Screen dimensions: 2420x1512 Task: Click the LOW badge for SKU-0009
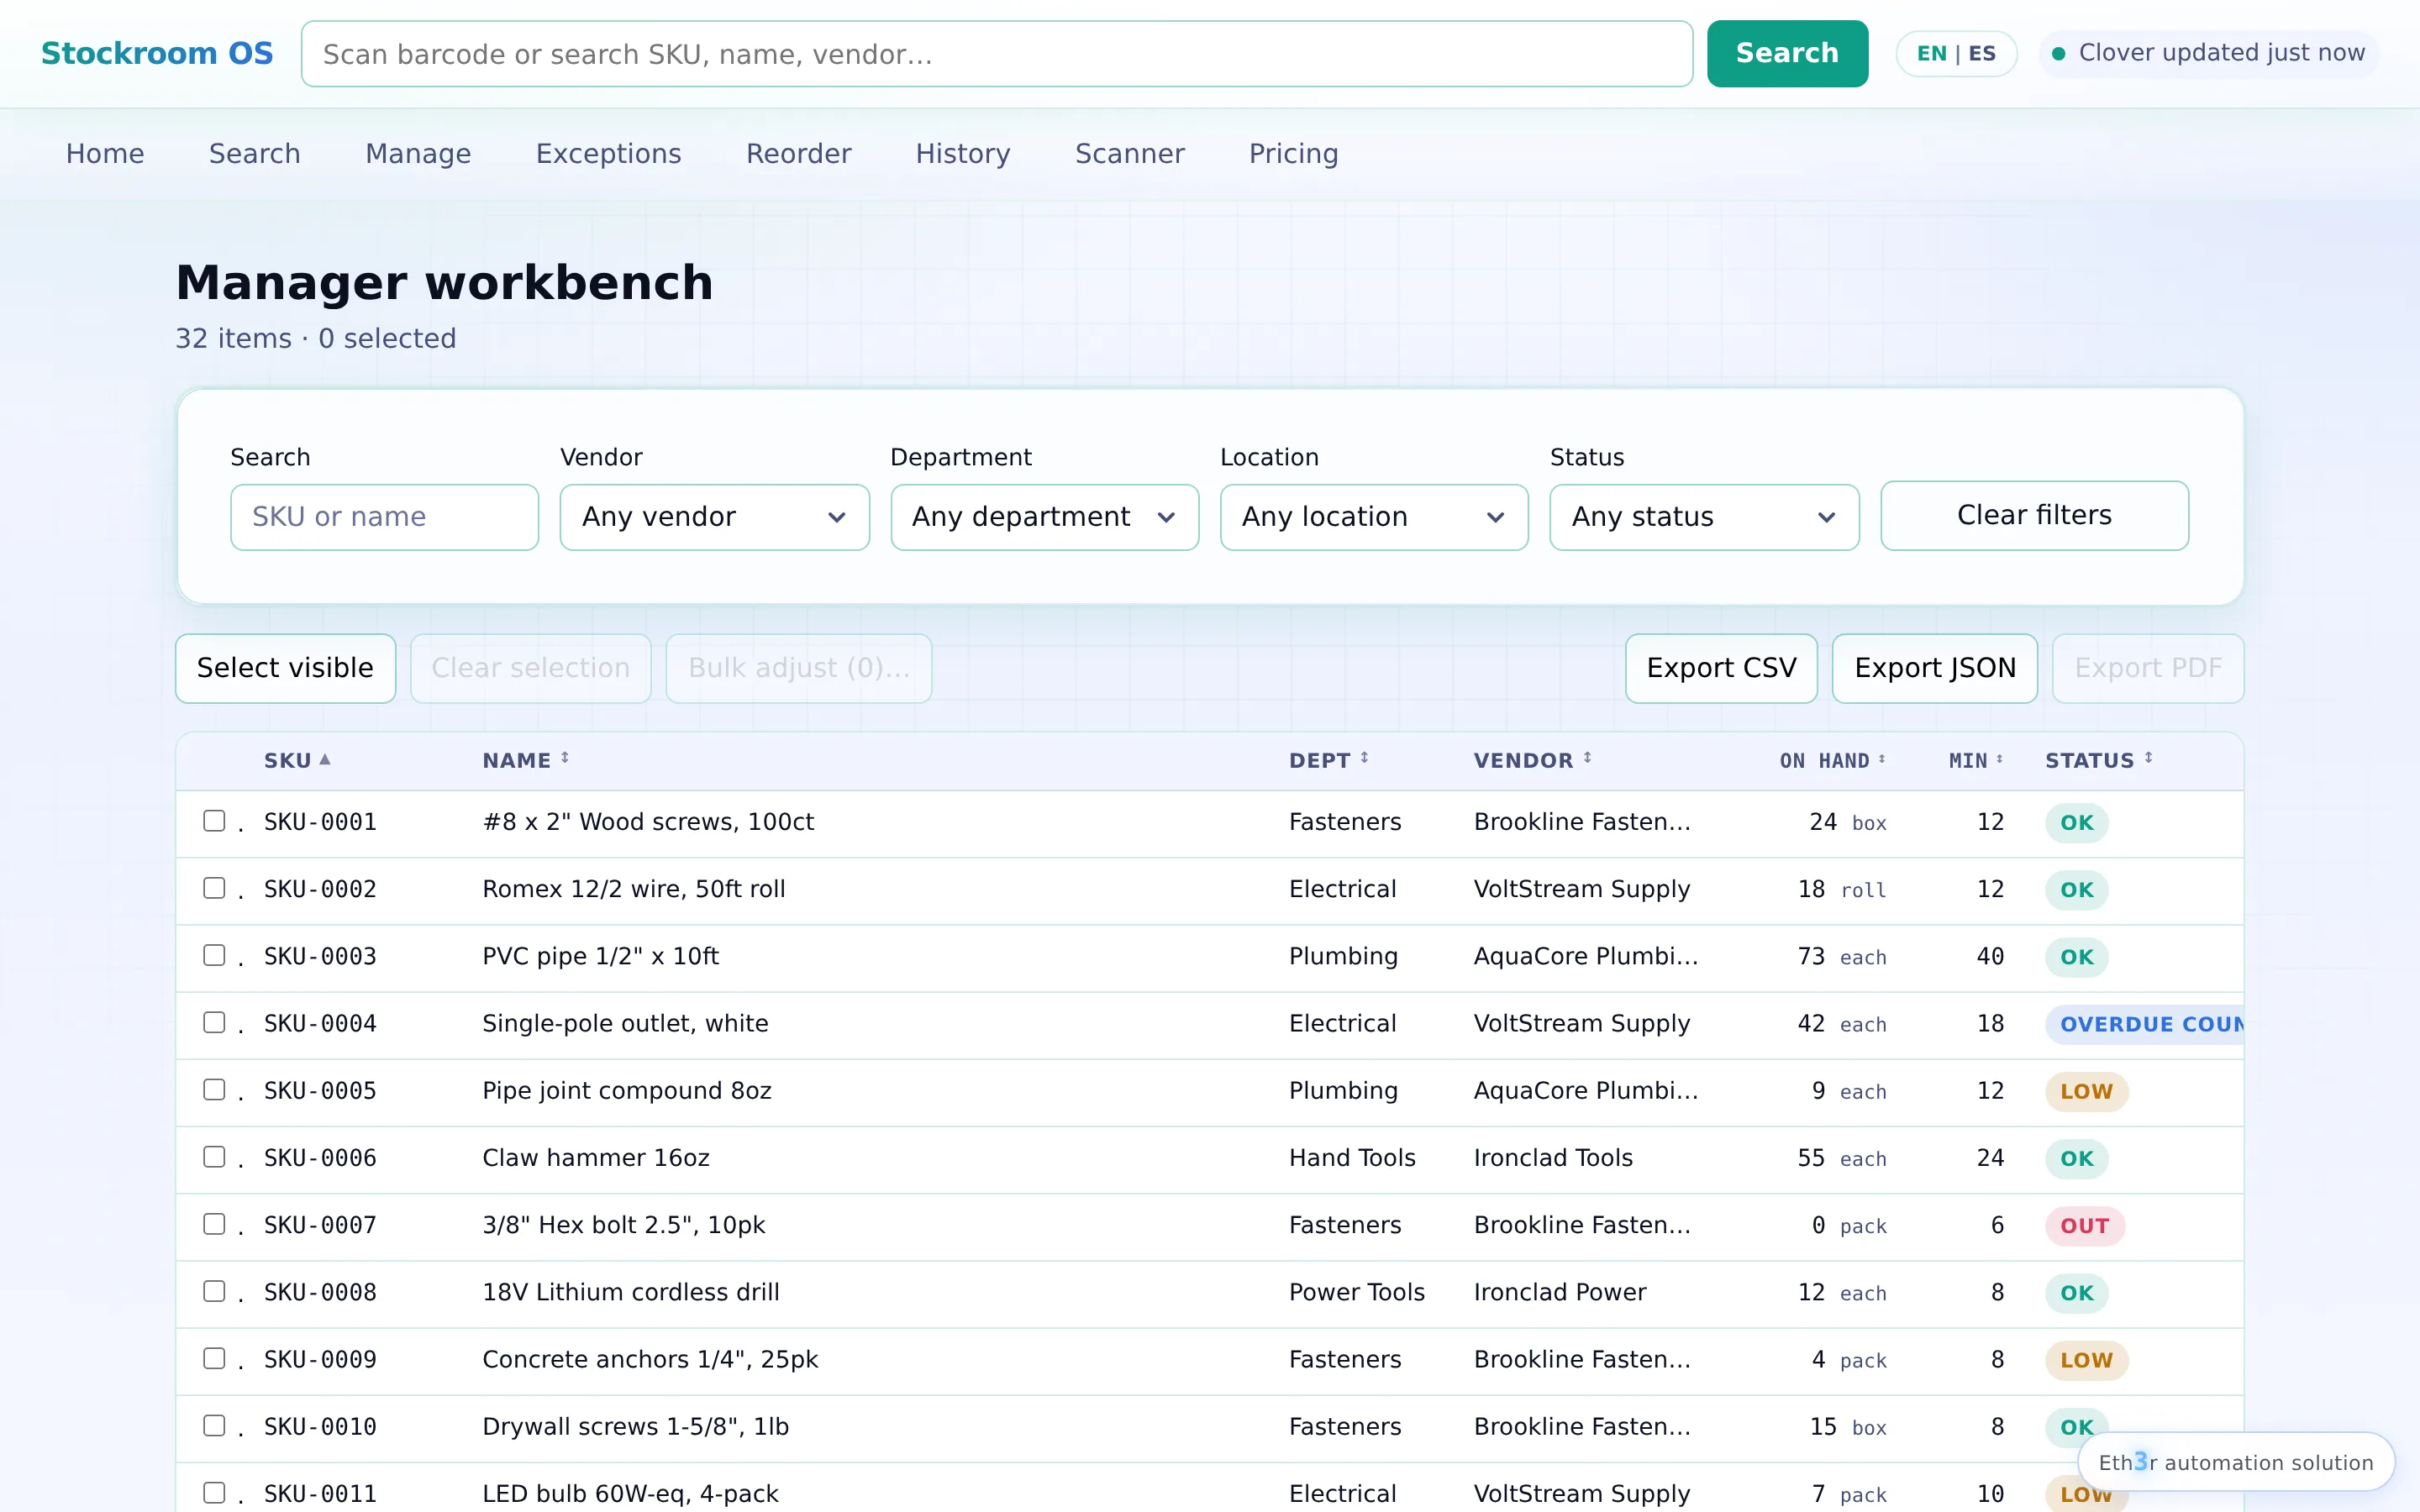(2086, 1360)
